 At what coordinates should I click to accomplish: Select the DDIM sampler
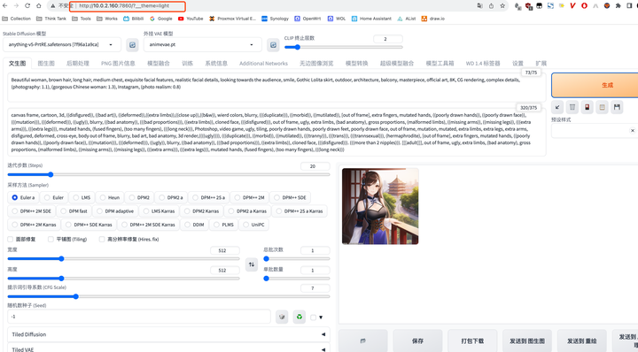pyautogui.click(x=194, y=225)
